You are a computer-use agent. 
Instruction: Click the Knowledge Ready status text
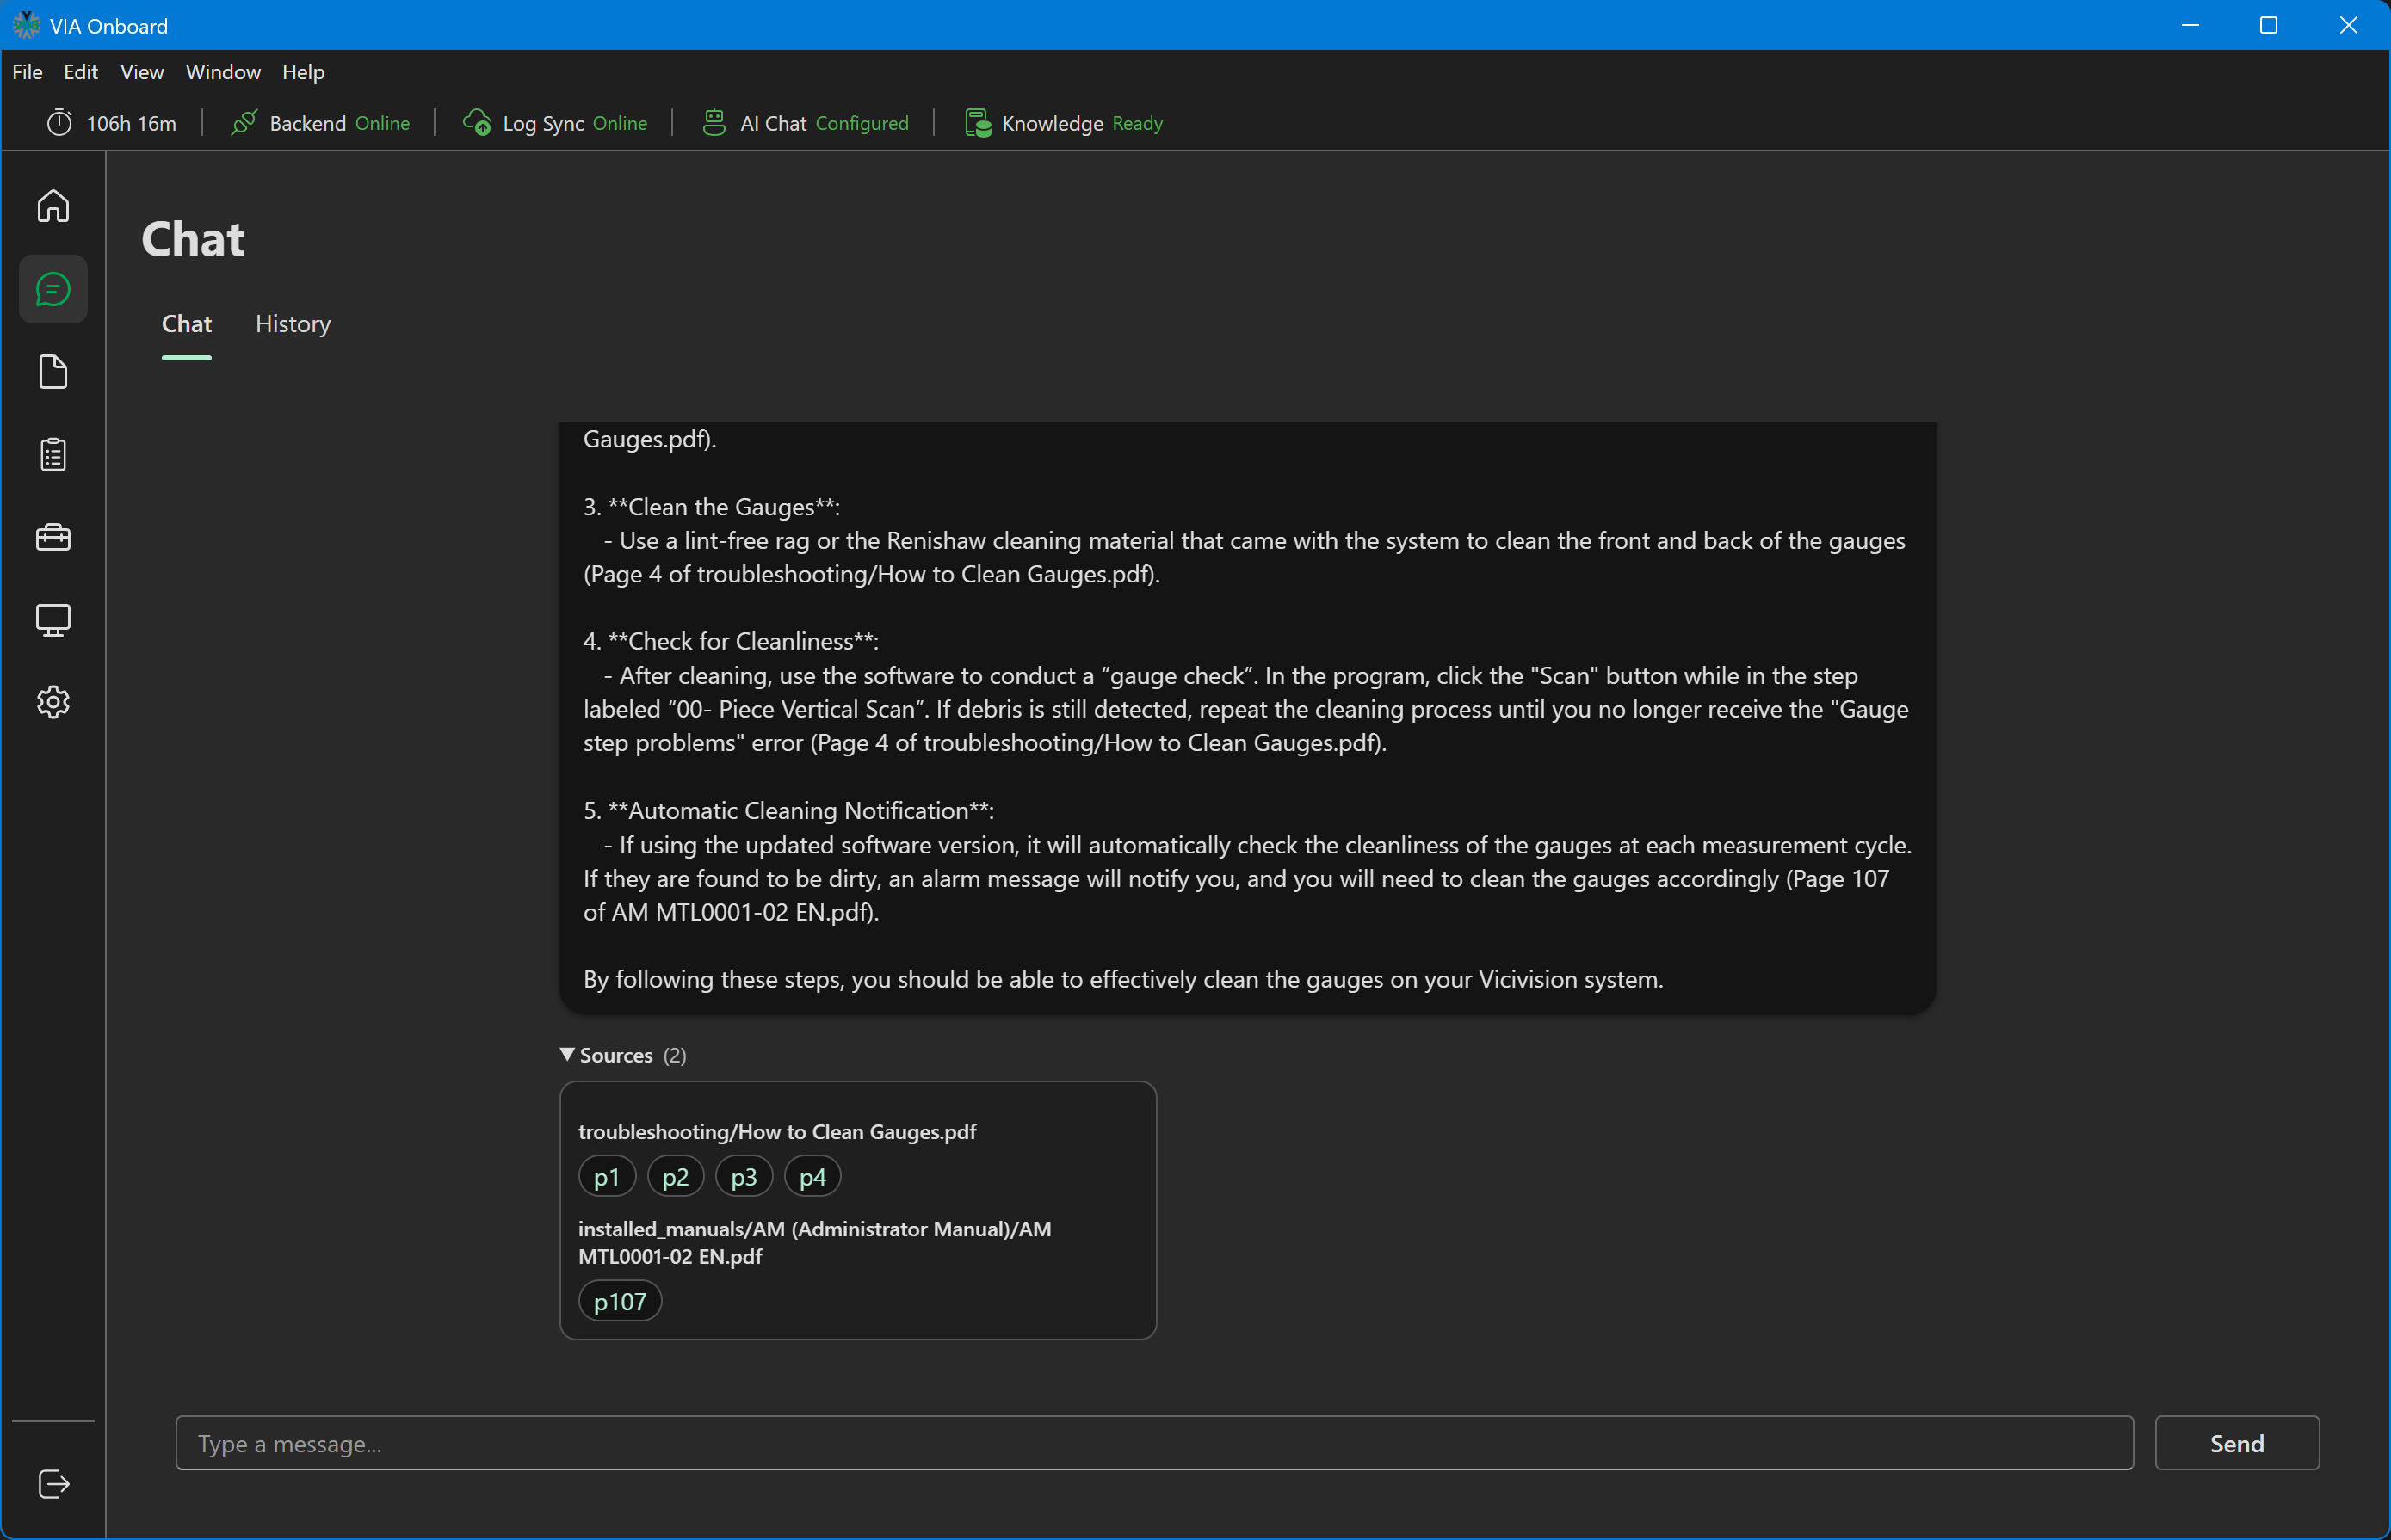[1083, 123]
